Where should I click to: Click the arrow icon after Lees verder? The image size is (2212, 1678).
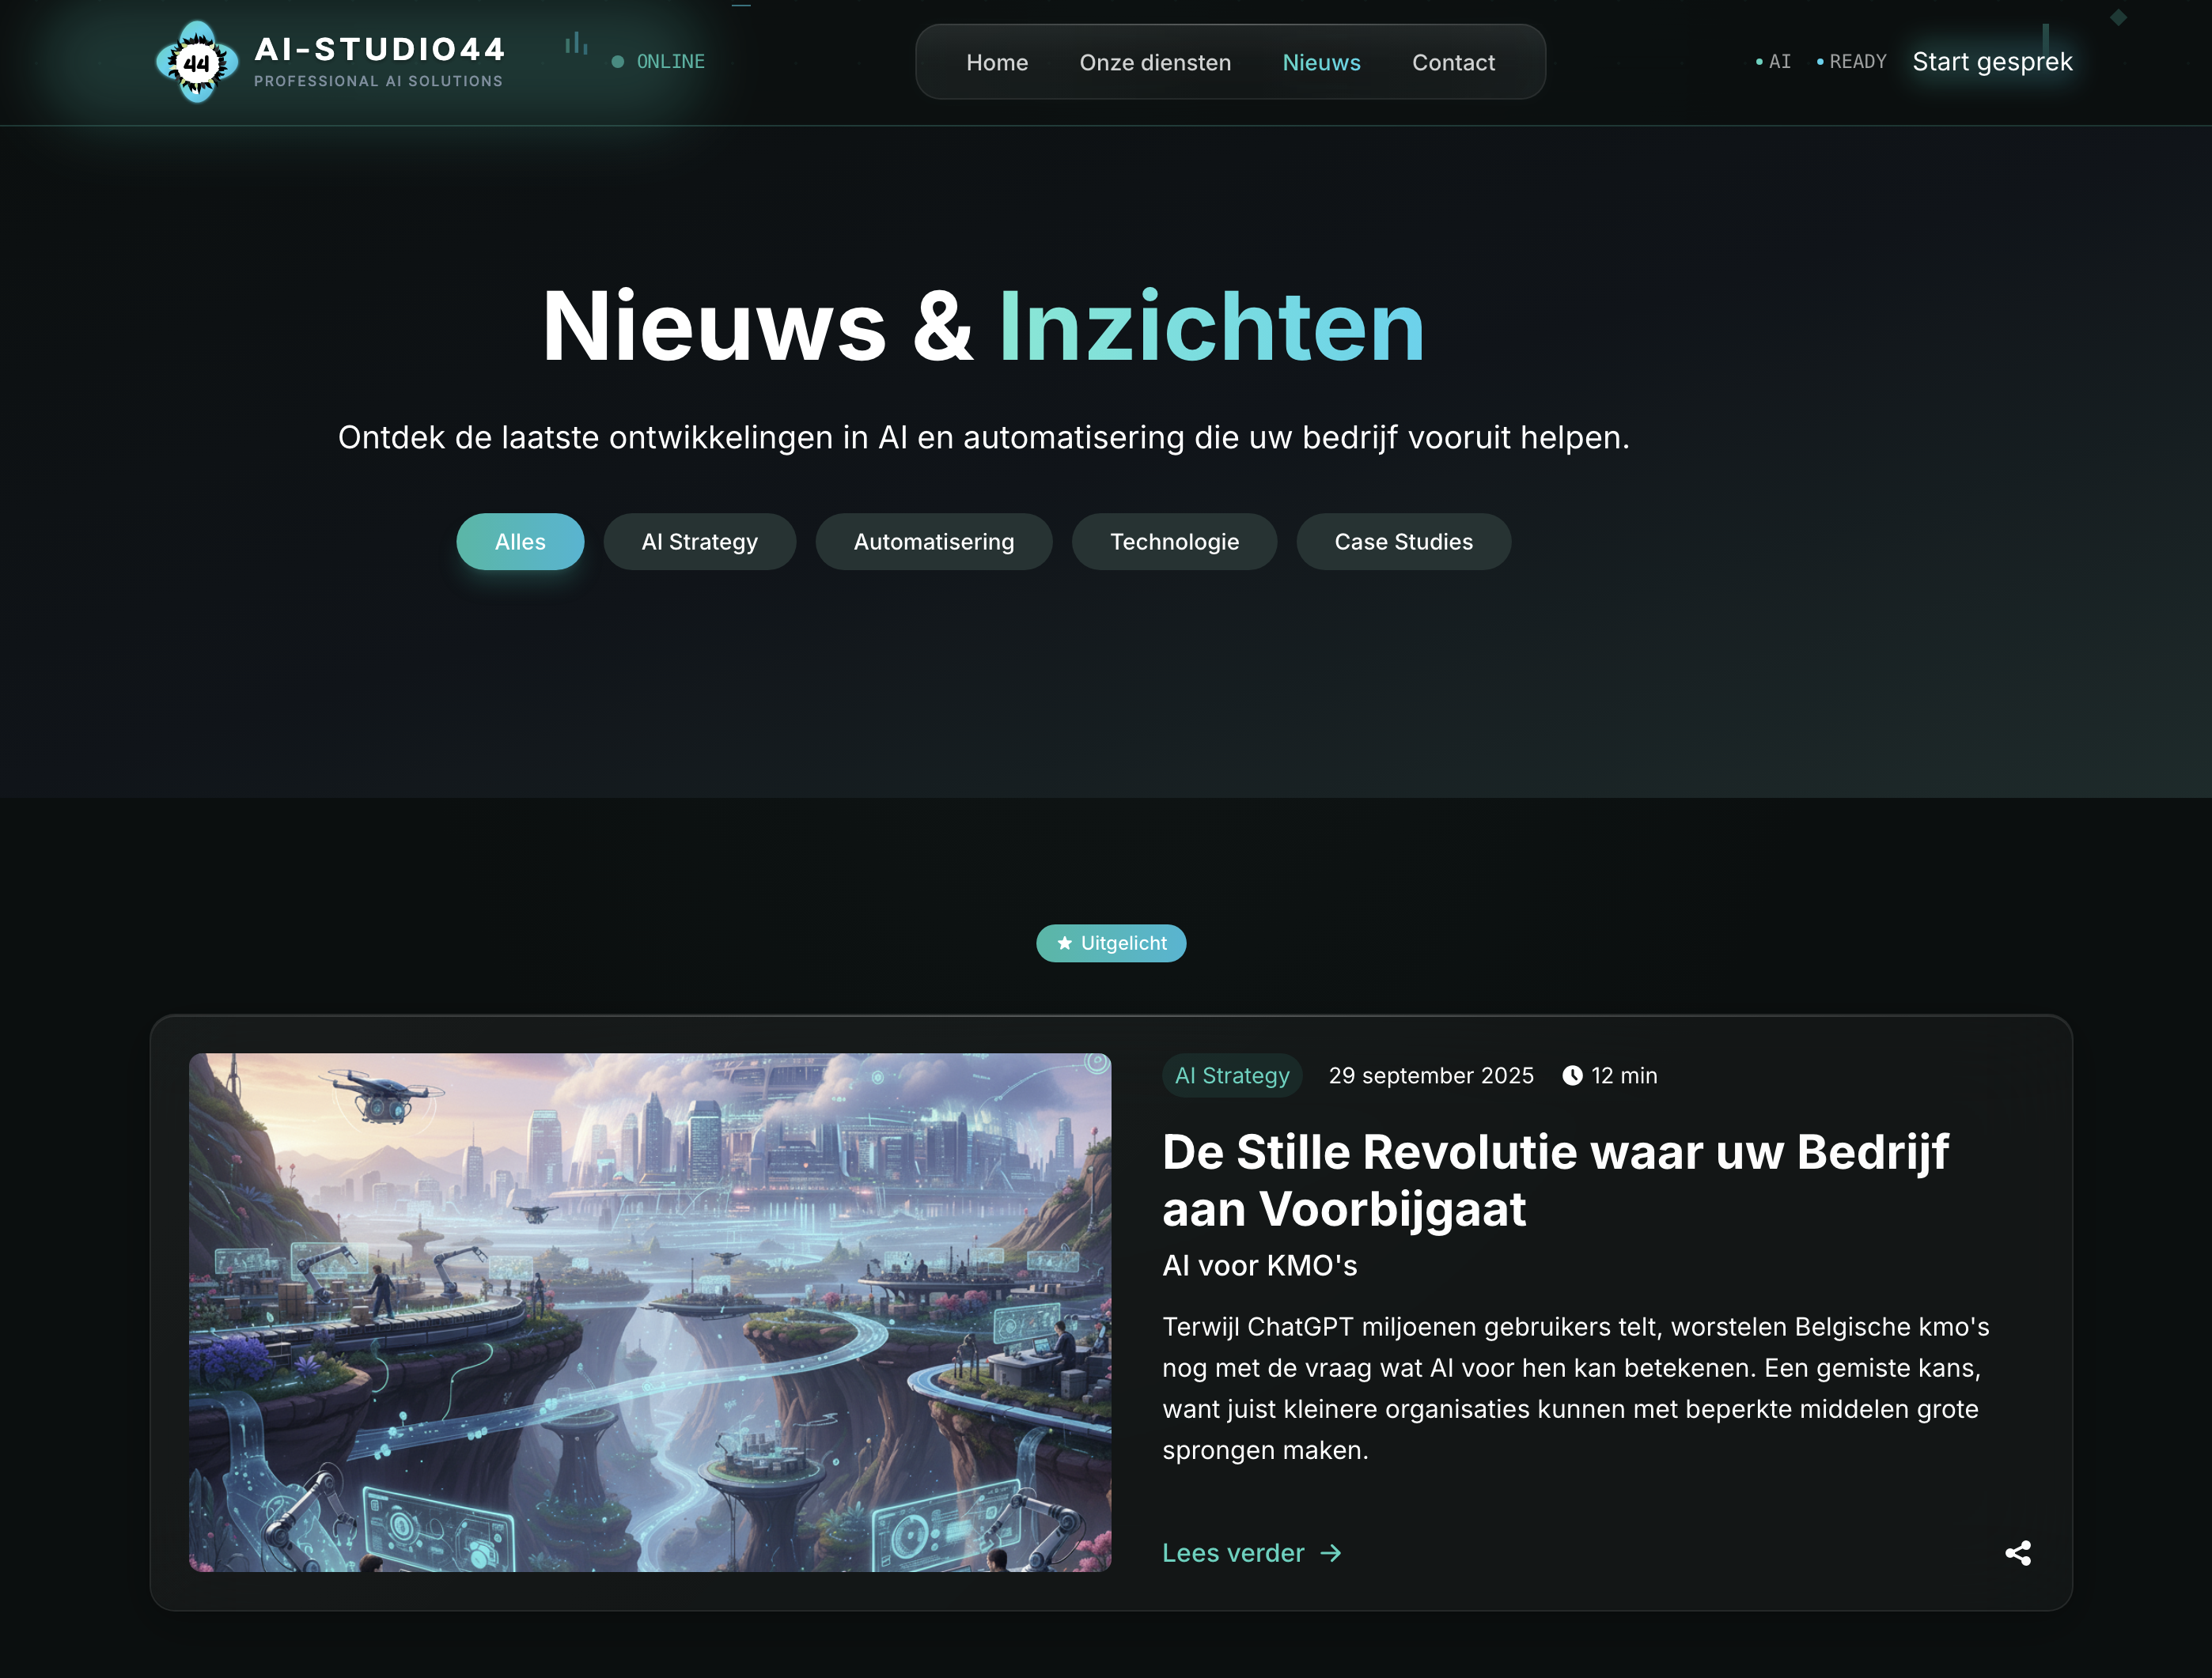coord(1330,1553)
